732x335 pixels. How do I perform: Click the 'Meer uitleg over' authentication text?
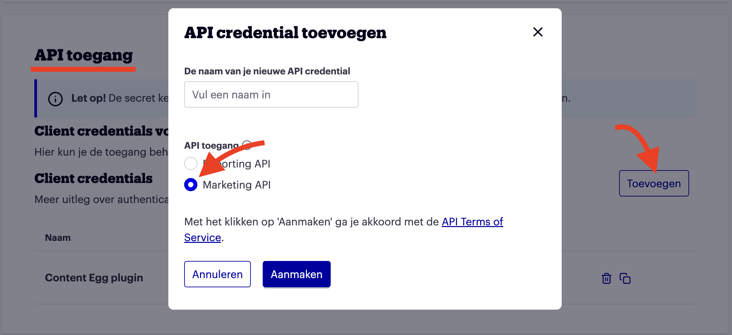pyautogui.click(x=101, y=199)
